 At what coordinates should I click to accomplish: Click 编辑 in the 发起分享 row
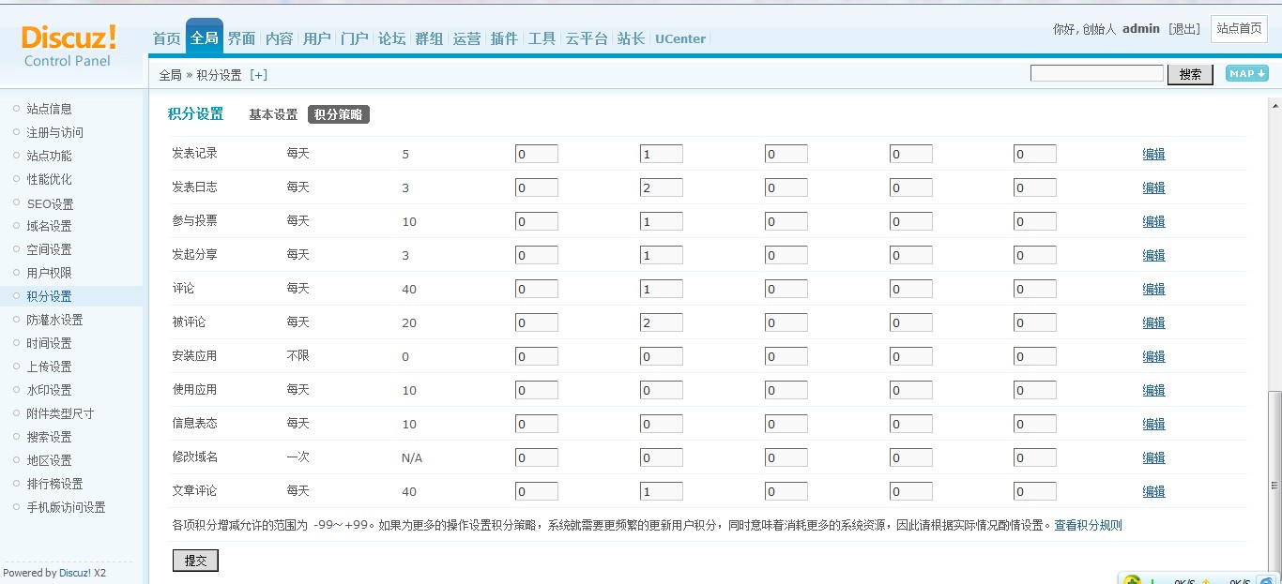pos(1153,255)
